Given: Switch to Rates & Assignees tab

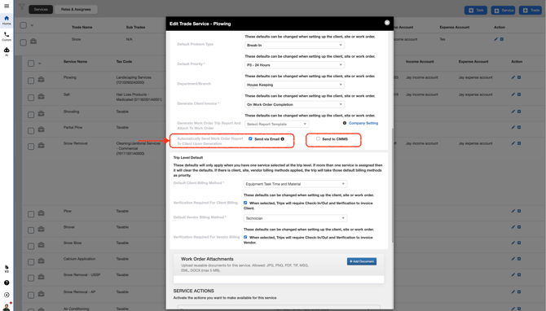Looking at the screenshot, I should coord(76,10).
